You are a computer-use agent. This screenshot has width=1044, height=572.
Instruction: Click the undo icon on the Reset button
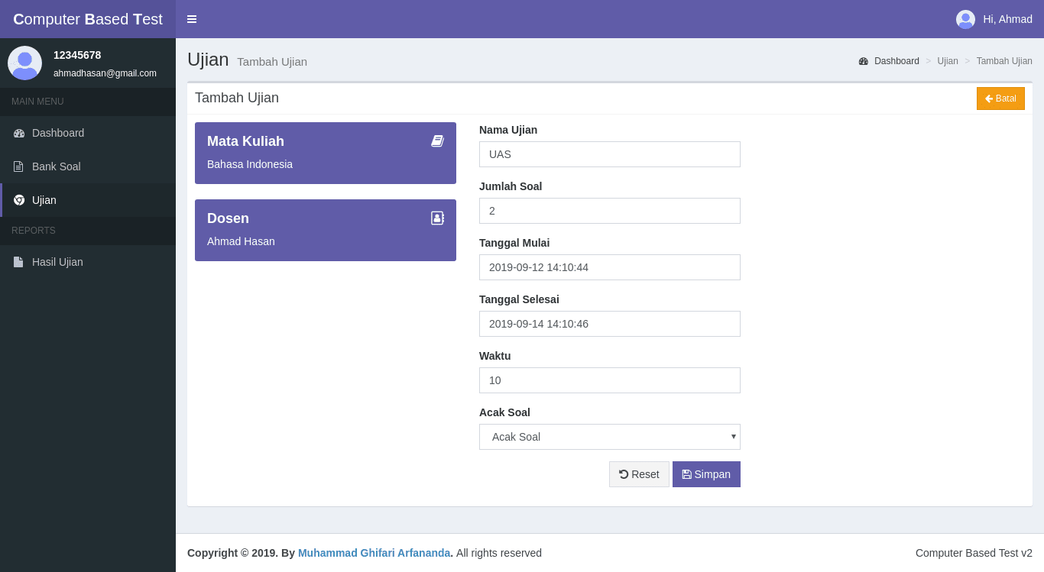(x=624, y=474)
